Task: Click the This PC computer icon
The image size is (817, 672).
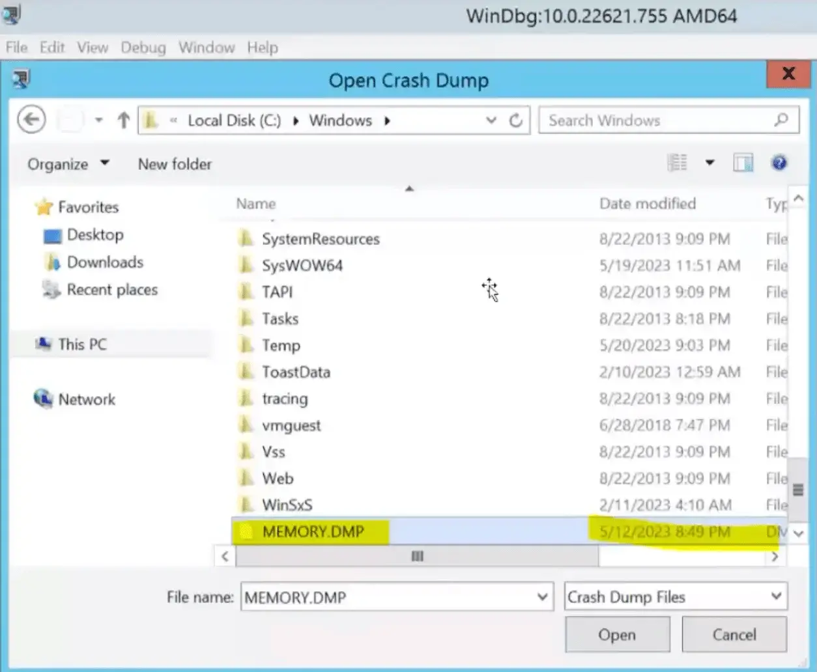Action: (x=44, y=344)
